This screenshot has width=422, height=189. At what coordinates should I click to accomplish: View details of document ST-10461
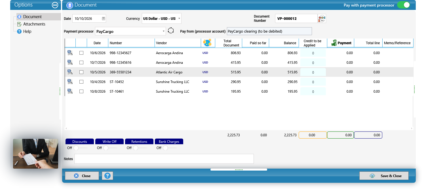point(70,91)
